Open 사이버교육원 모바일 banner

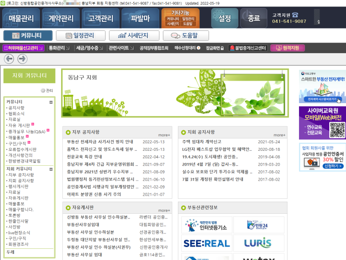(322, 123)
